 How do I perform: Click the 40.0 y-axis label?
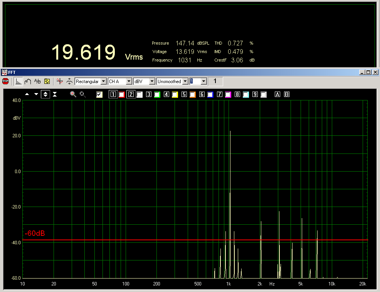[x=17, y=100]
